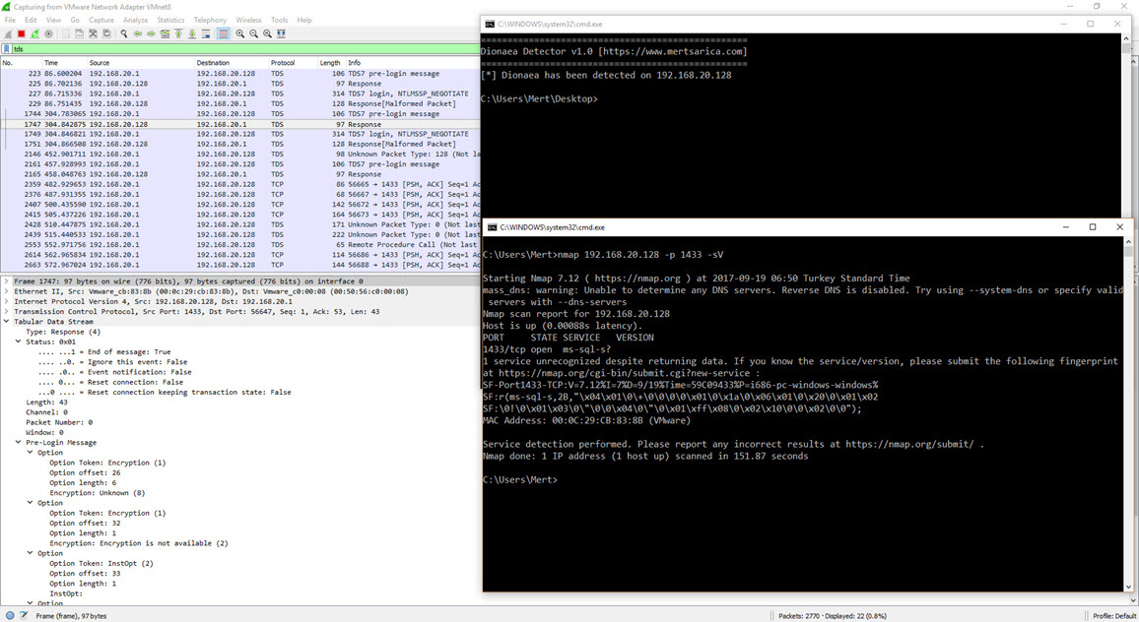This screenshot has width=1139, height=622.
Task: Click Dionaea cmd window scrollbar up arrow
Action: [x=1126, y=37]
